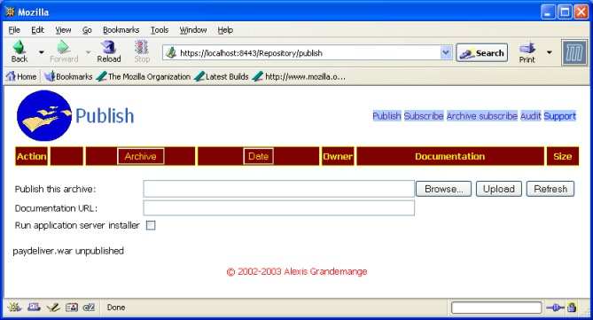Click the Mozilla throbber logo icon
Image resolution: width=593 pixels, height=320 pixels.
tap(574, 52)
